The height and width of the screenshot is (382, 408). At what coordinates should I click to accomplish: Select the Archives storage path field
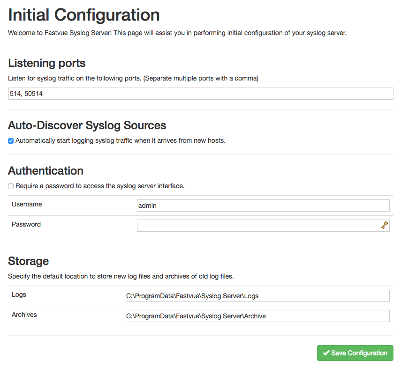[x=257, y=316]
